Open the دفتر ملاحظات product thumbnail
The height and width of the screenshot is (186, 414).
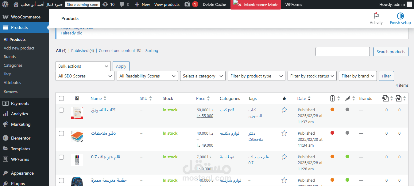click(x=77, y=136)
